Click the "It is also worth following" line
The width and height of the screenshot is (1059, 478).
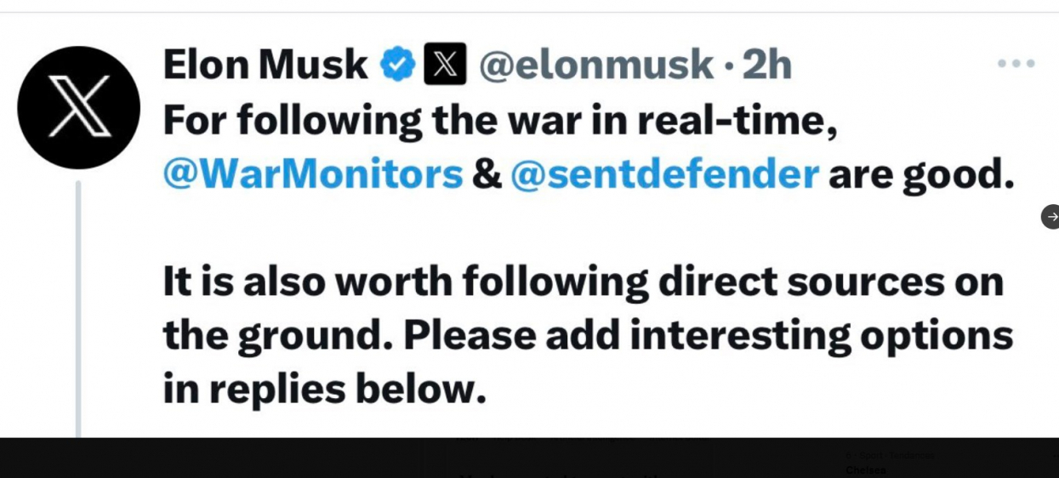coord(584,282)
